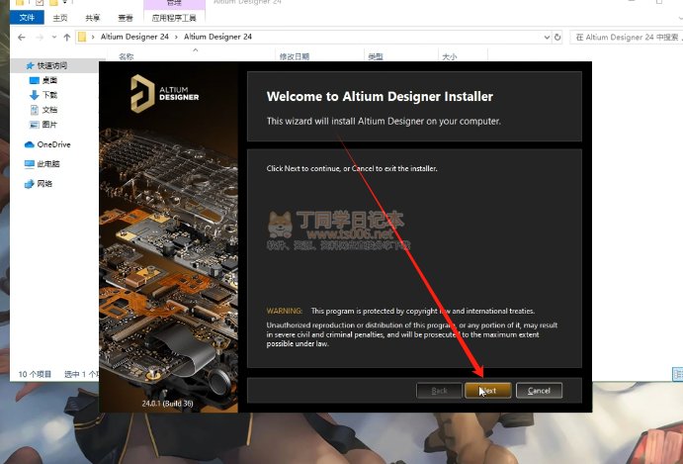This screenshot has width=683, height=464.
Task: Select 此电脑 in navigation pane
Action: click(48, 164)
